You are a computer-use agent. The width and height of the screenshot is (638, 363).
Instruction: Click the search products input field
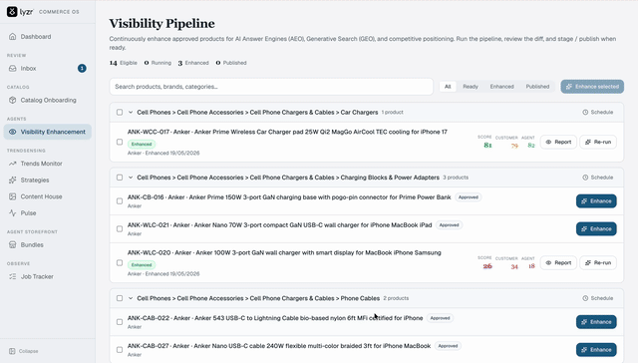click(271, 87)
